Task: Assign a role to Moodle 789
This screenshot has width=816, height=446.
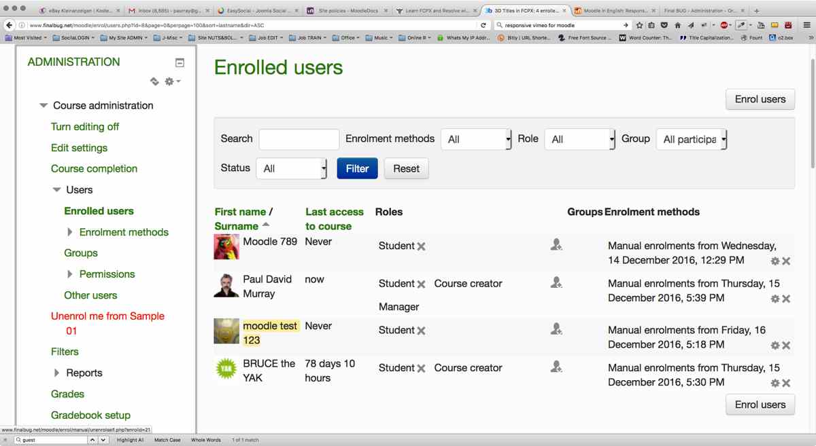Action: click(556, 245)
